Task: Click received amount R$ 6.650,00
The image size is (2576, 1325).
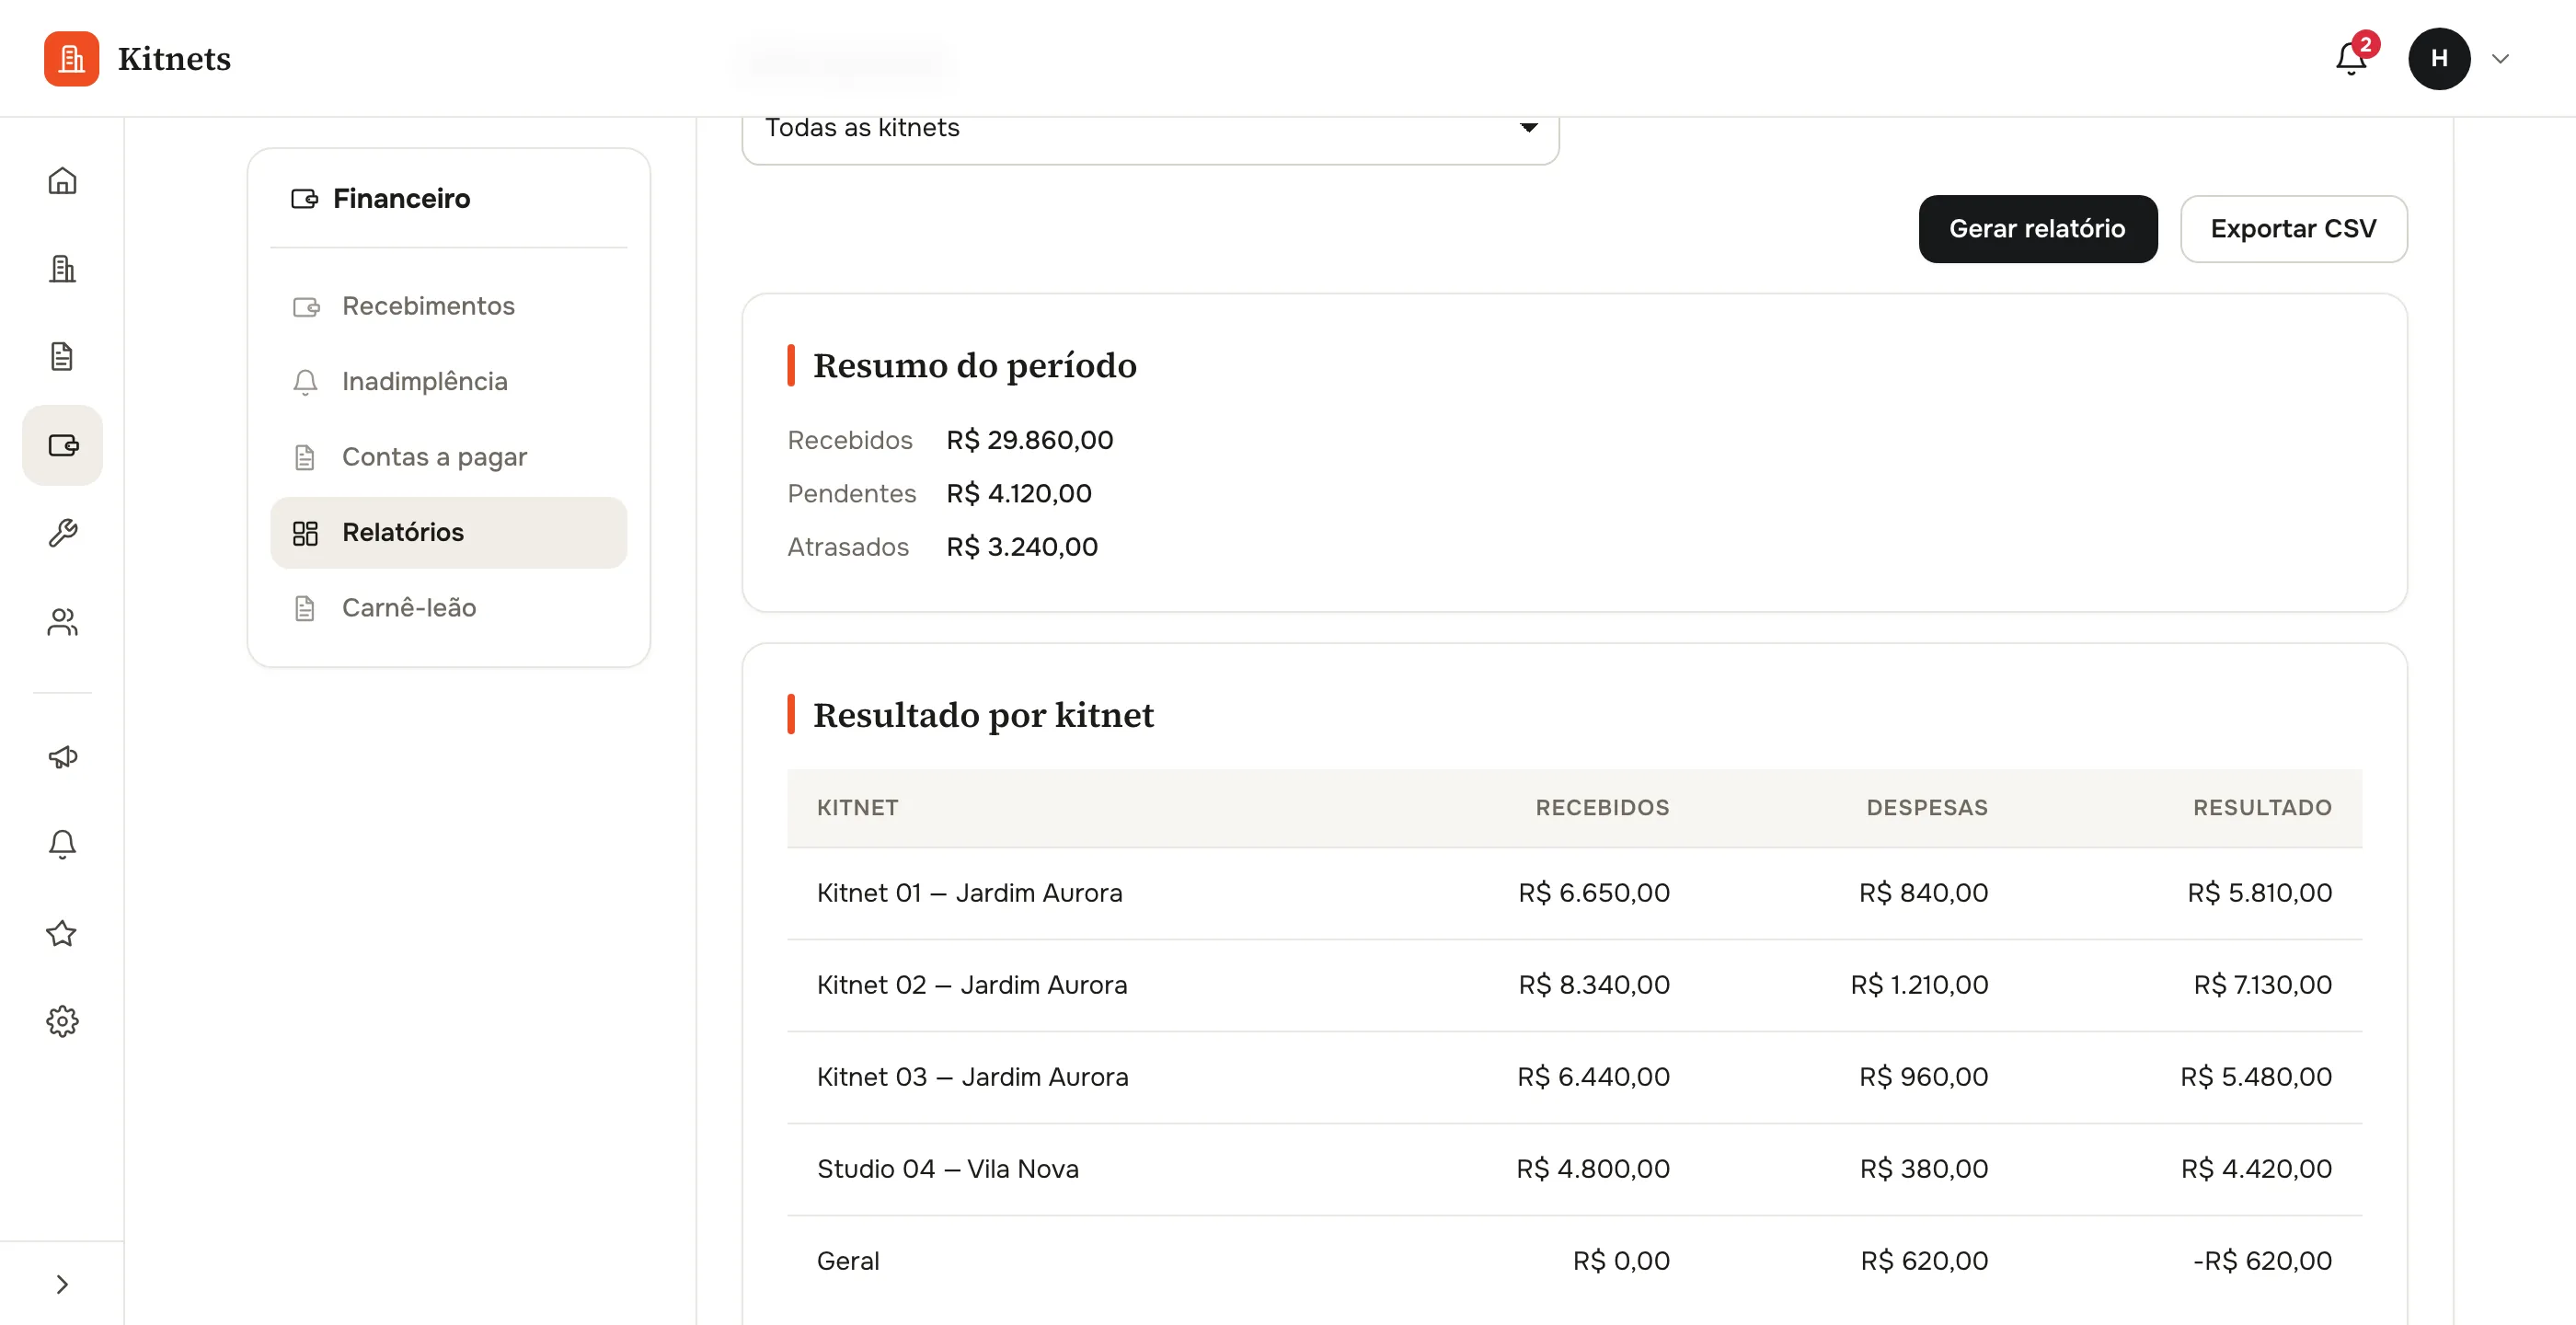Action: click(x=1593, y=893)
